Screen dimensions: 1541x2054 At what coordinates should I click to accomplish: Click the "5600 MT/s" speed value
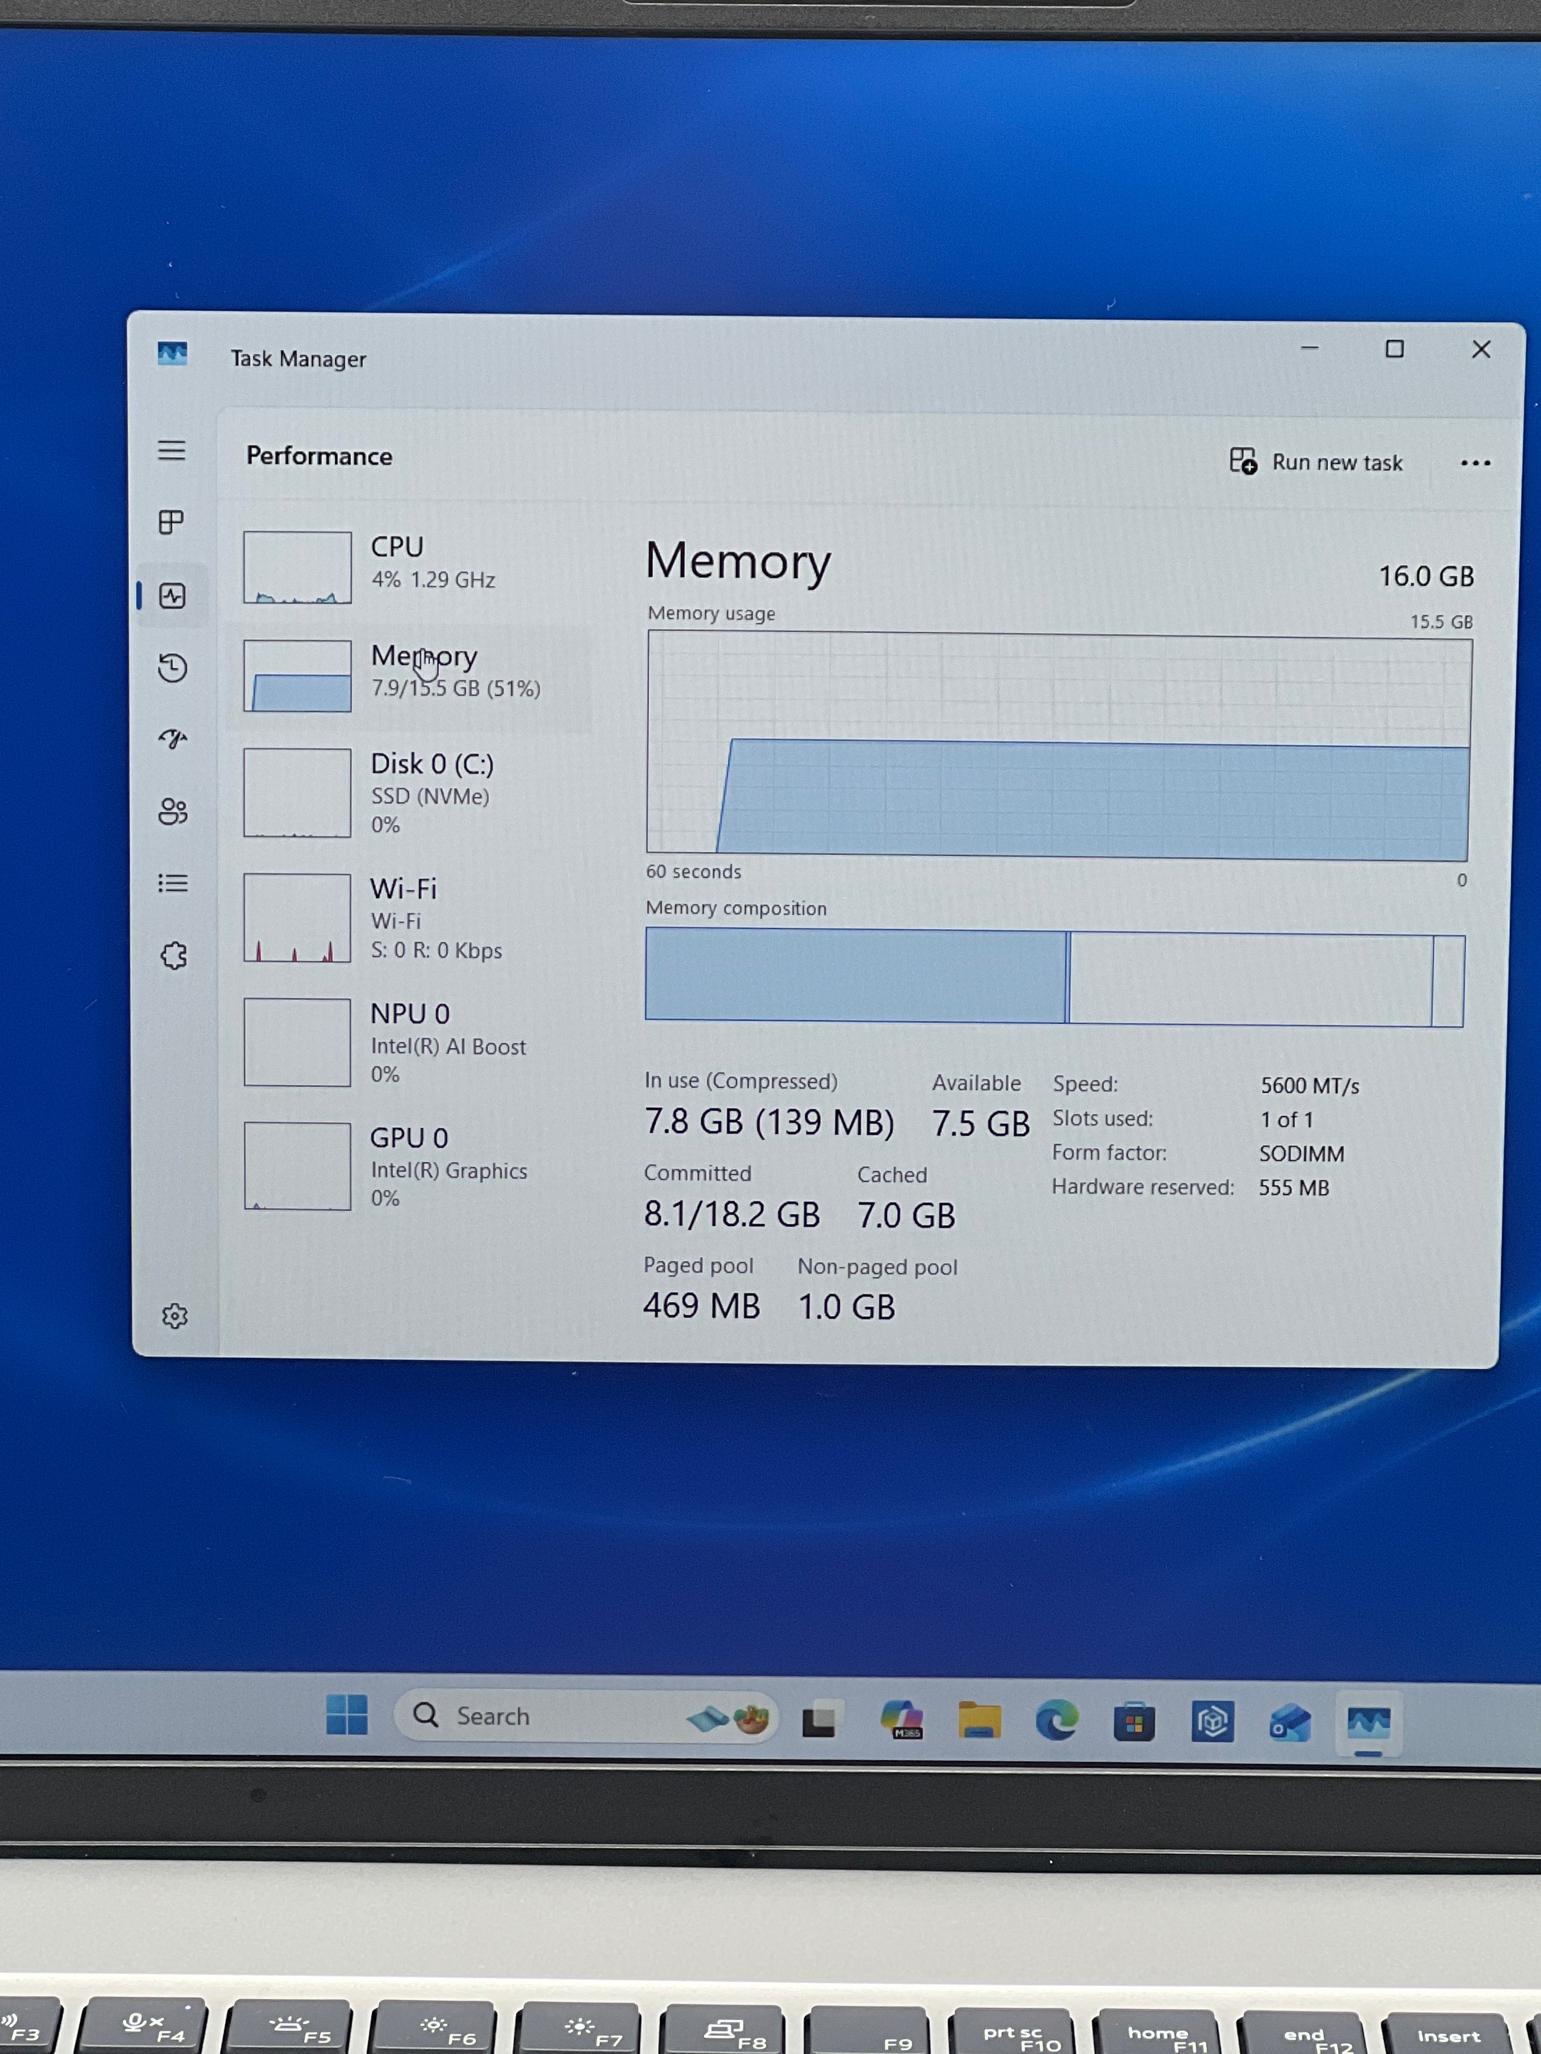click(1310, 1086)
